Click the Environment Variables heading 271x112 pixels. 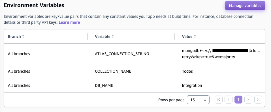[34, 5]
